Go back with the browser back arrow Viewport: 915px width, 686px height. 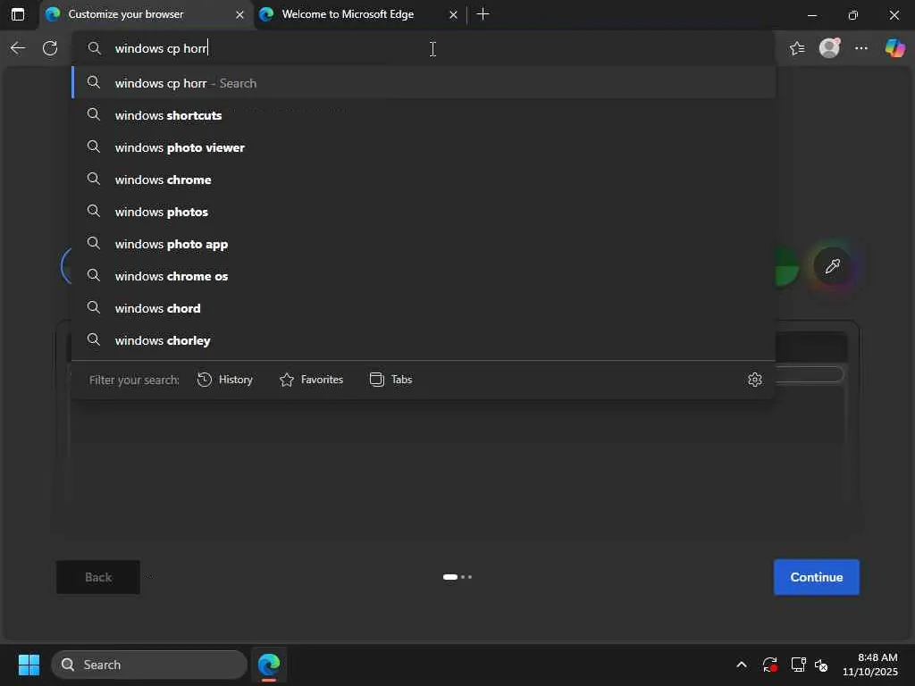18,48
